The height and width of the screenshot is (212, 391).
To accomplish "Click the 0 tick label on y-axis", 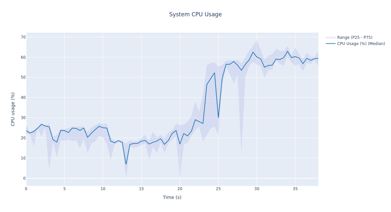I will point(24,178).
